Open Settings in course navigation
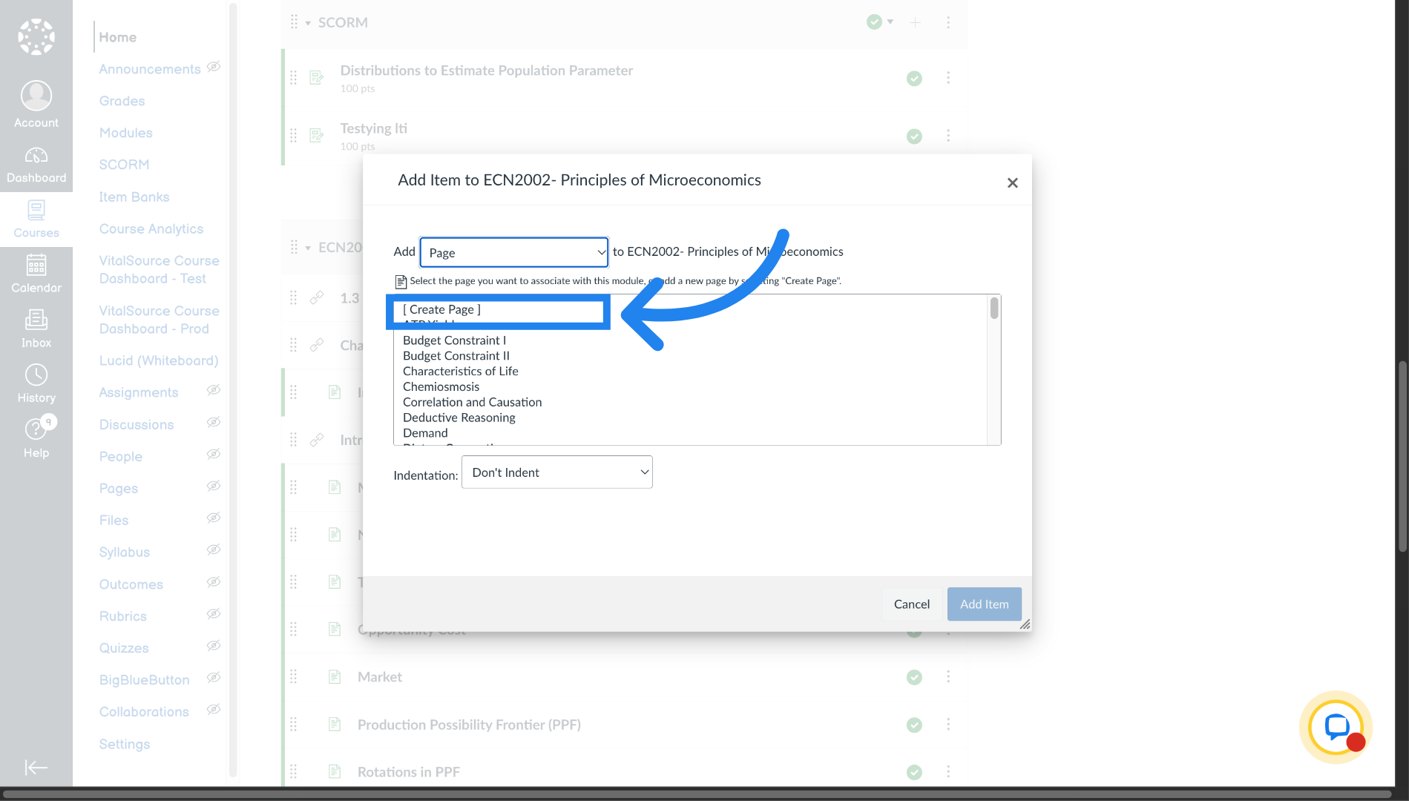This screenshot has height=801, width=1409. pyautogui.click(x=125, y=744)
